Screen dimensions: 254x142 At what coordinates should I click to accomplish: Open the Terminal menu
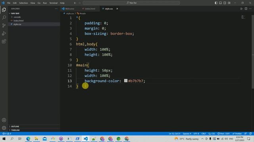[54, 3]
